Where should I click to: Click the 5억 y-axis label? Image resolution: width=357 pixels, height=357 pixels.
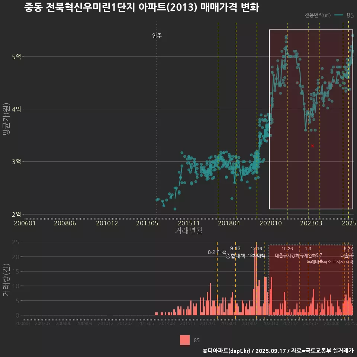16,57
